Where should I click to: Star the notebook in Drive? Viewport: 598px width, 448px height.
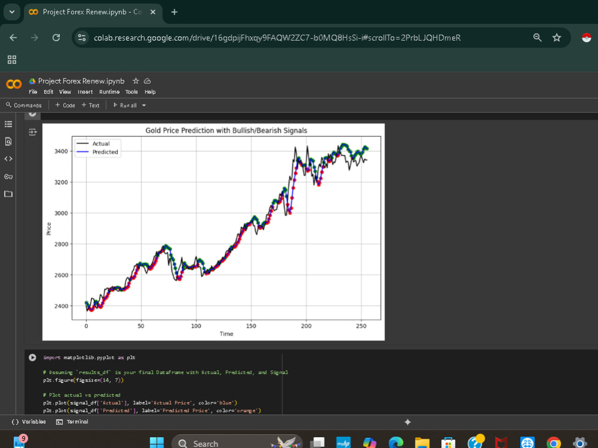click(x=136, y=81)
